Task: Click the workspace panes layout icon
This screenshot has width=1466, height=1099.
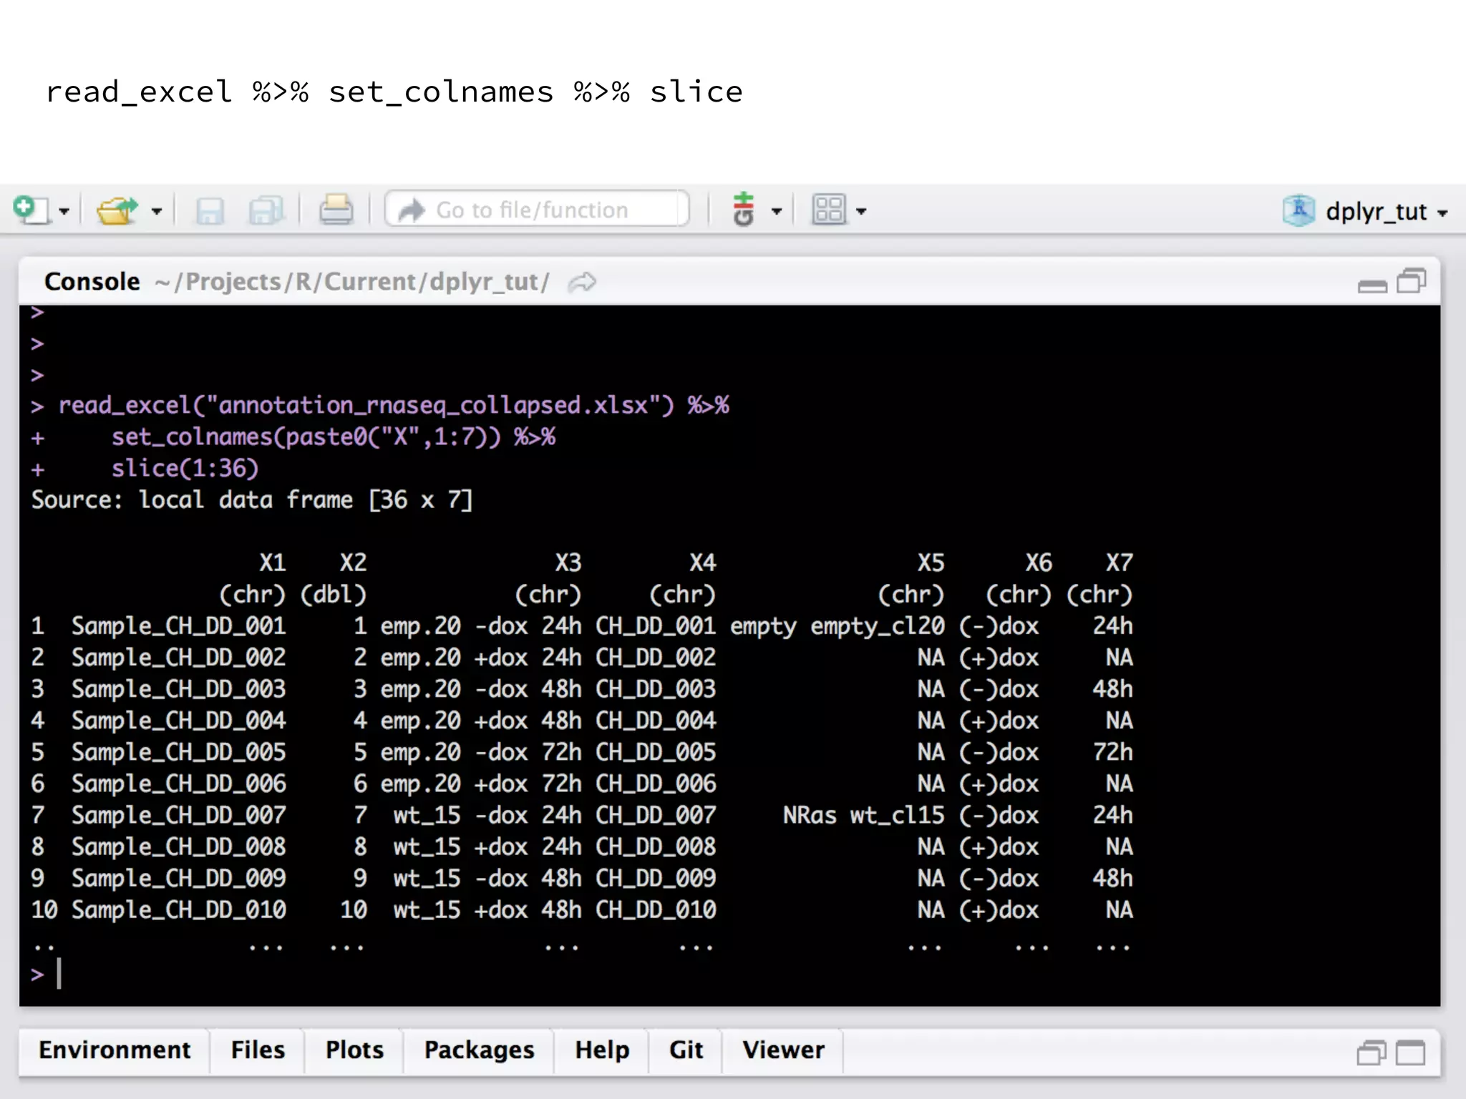Action: tap(829, 210)
